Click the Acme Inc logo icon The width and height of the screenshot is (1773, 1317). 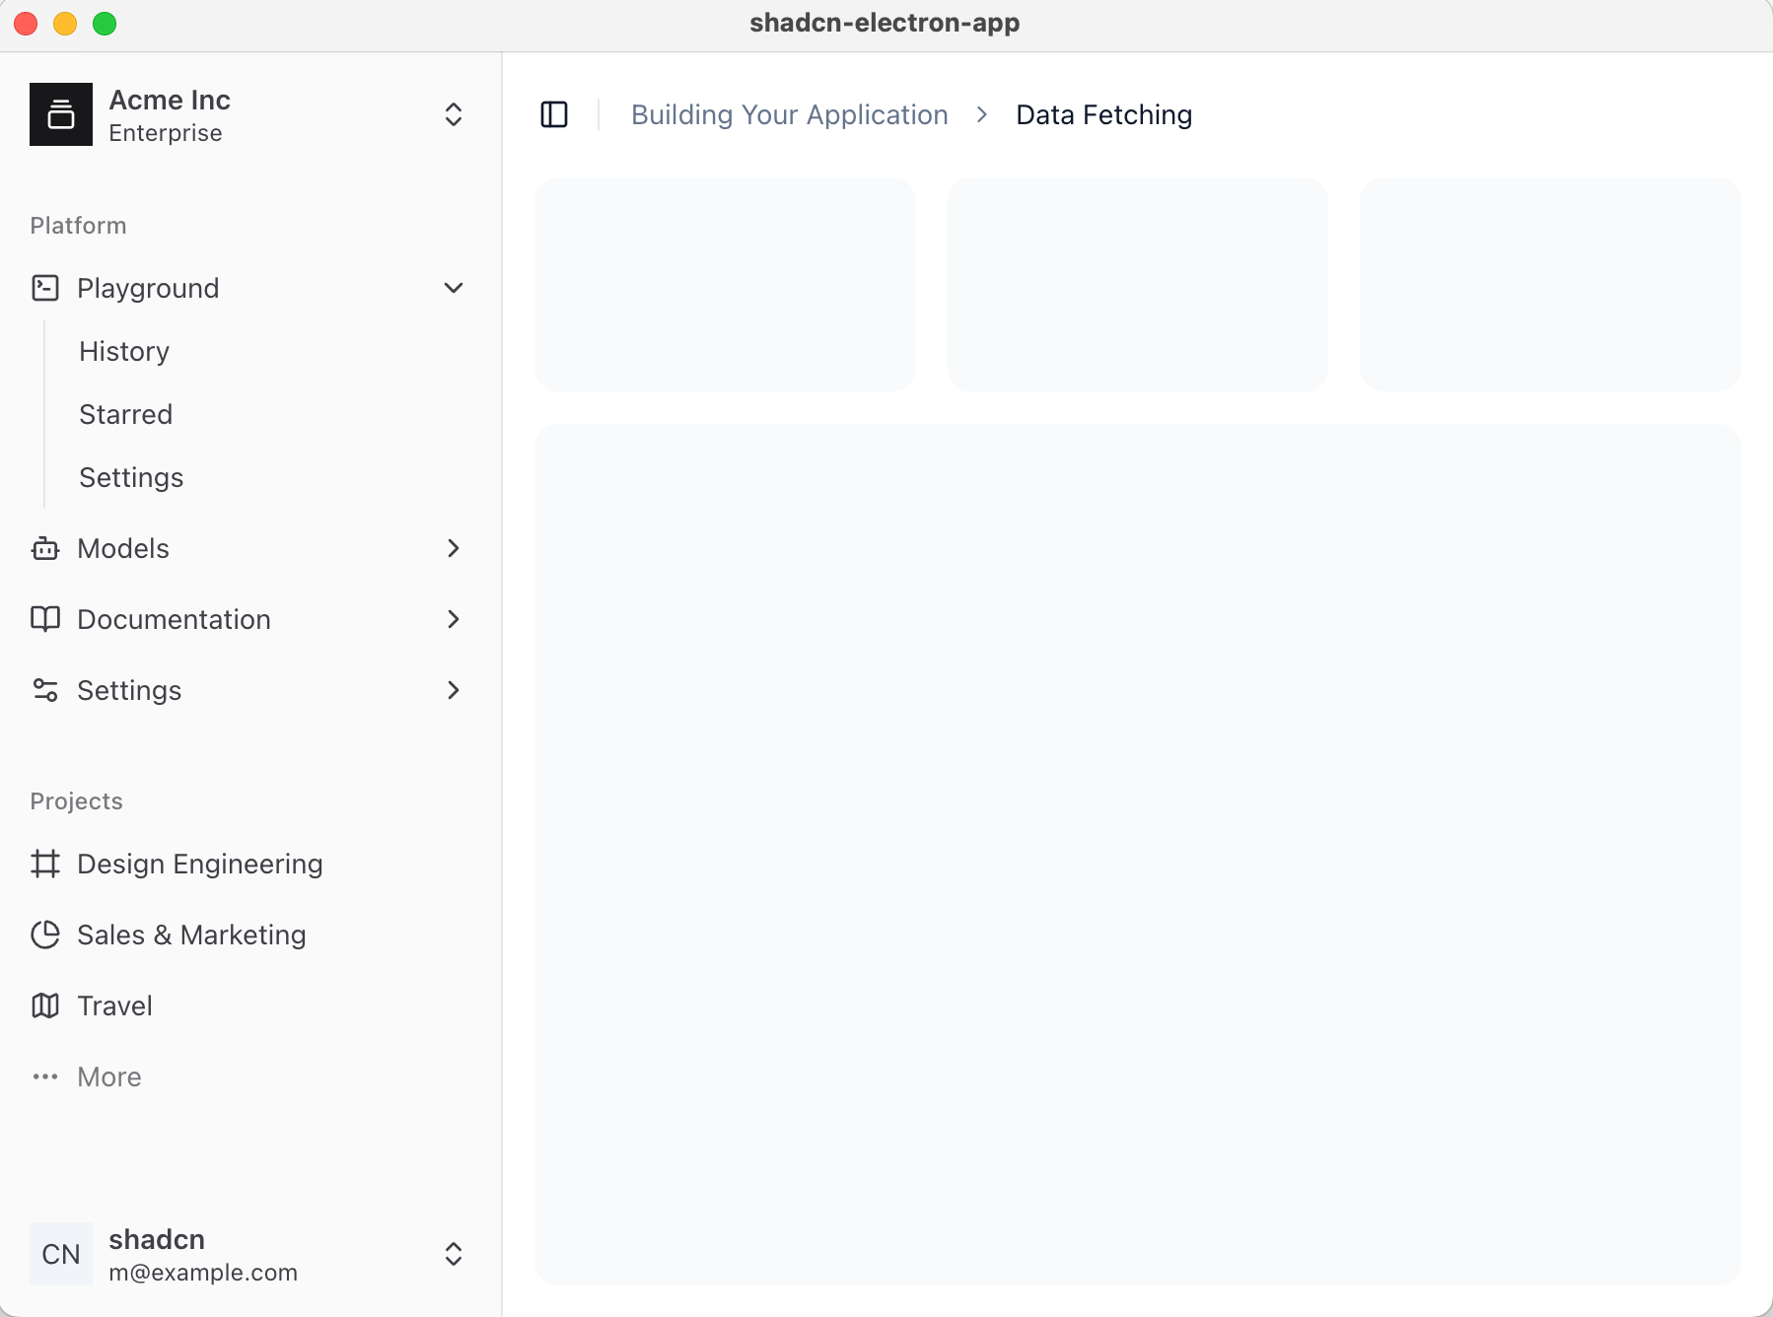click(x=61, y=114)
